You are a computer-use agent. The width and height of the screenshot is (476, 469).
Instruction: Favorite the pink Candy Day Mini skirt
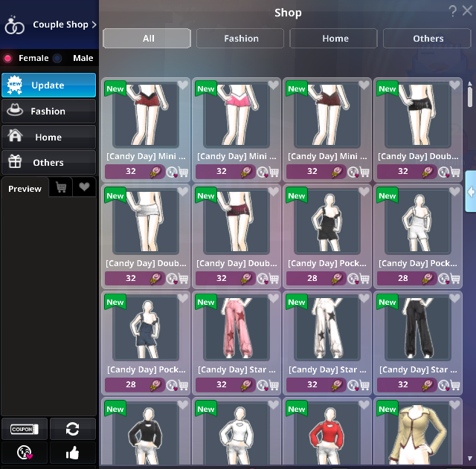(x=273, y=85)
